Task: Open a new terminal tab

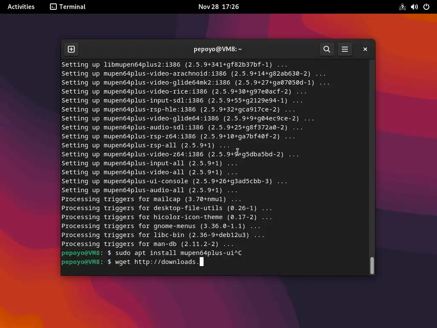Action: tap(71, 49)
